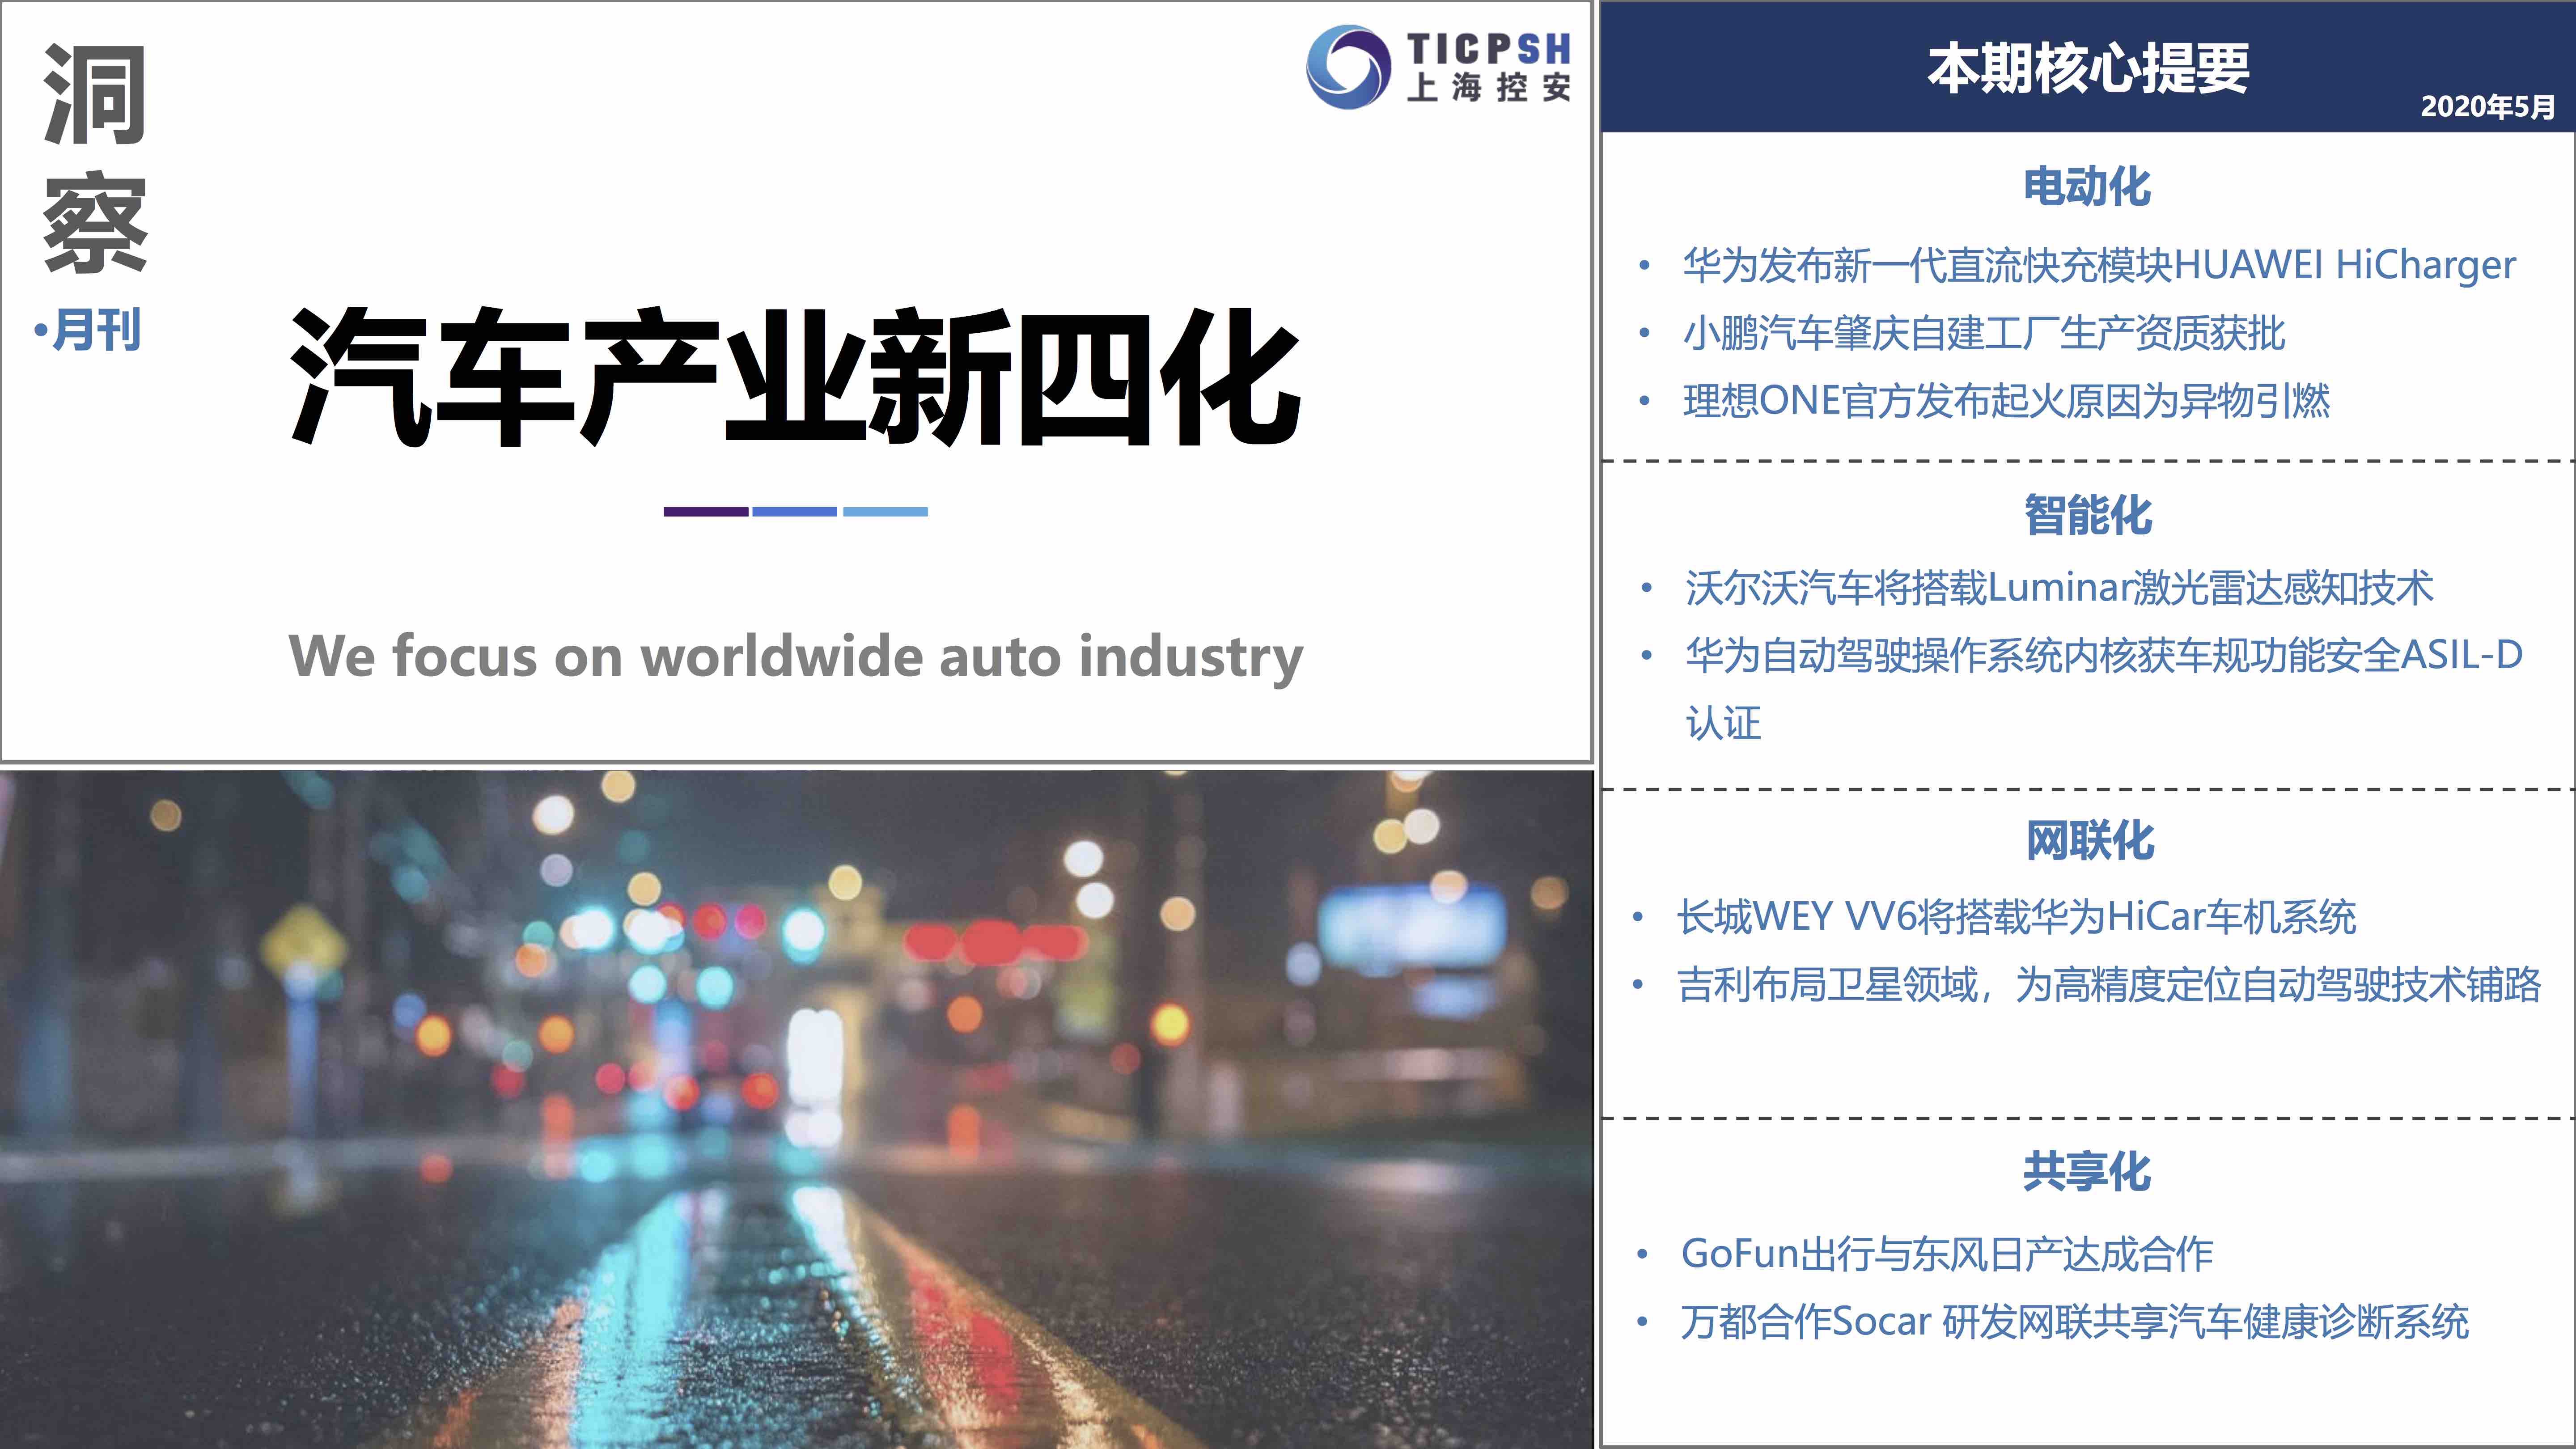Open the 小鹏汽车肇庆 factory news item
Image resolution: width=2576 pixels, height=1449 pixels.
(1983, 333)
